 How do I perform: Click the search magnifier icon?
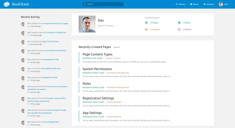coord(85,4)
